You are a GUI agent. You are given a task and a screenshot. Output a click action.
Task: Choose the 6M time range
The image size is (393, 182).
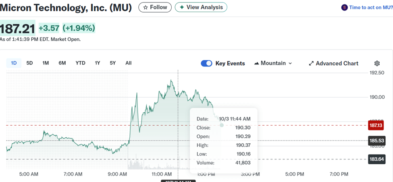(62, 63)
